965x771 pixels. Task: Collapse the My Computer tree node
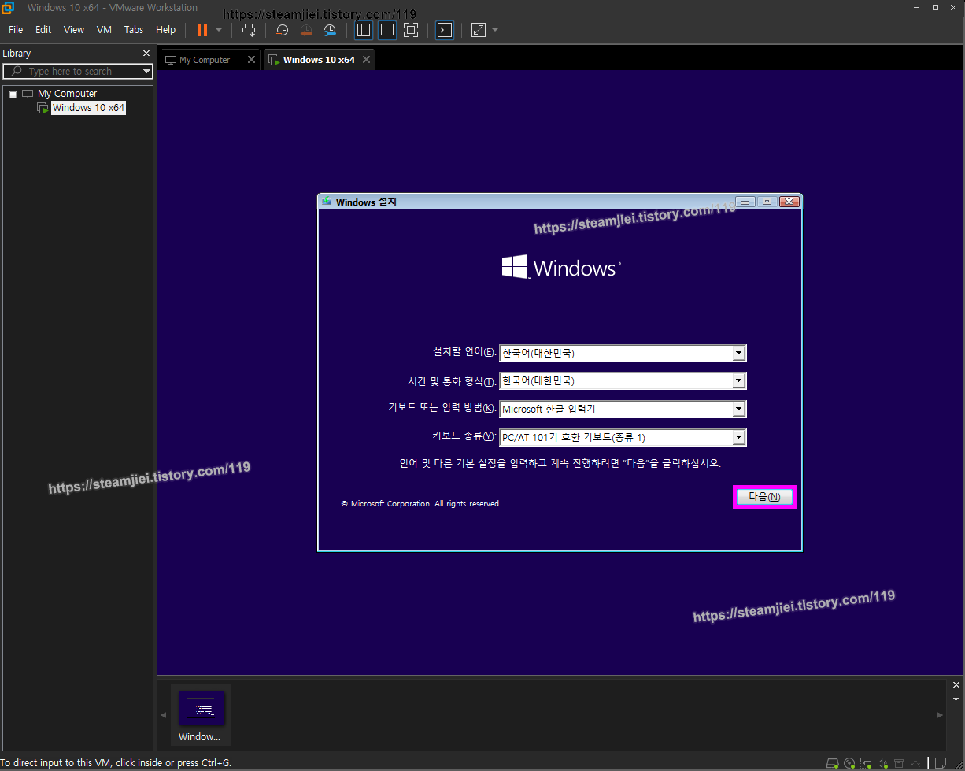point(13,94)
